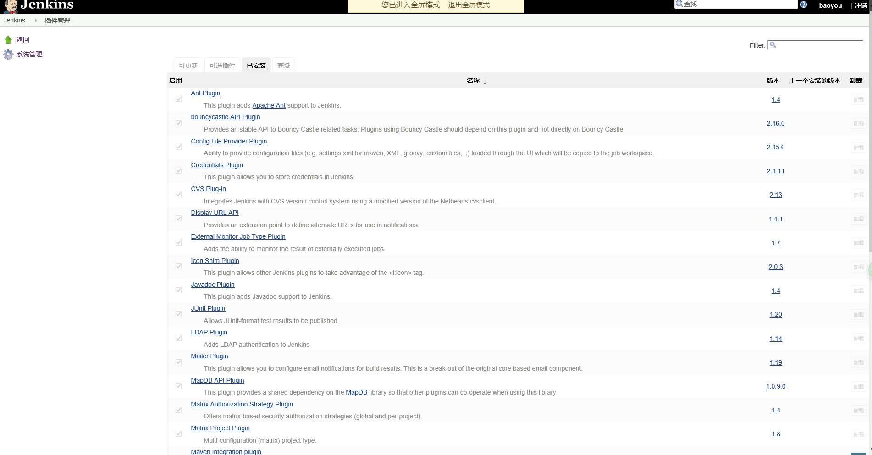Open the Credentials Plugin link
872x455 pixels.
[217, 165]
